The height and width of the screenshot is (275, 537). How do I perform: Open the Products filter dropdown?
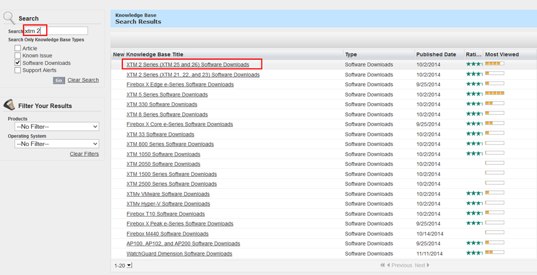tap(57, 126)
